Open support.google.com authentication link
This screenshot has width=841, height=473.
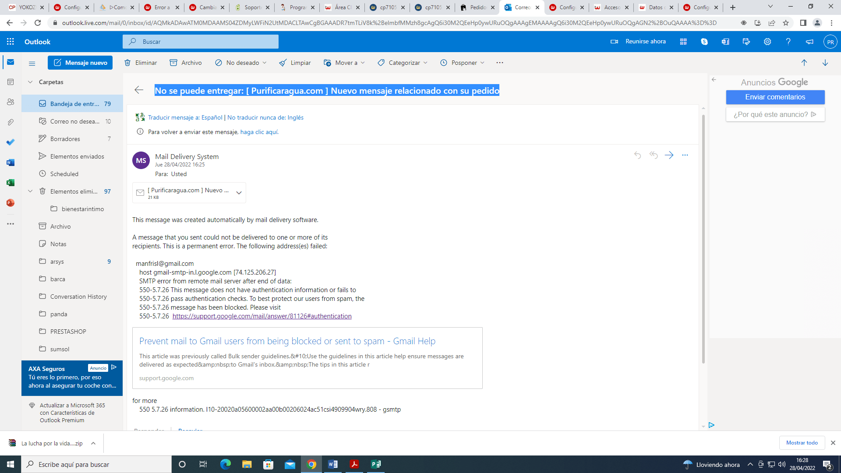[262, 316]
